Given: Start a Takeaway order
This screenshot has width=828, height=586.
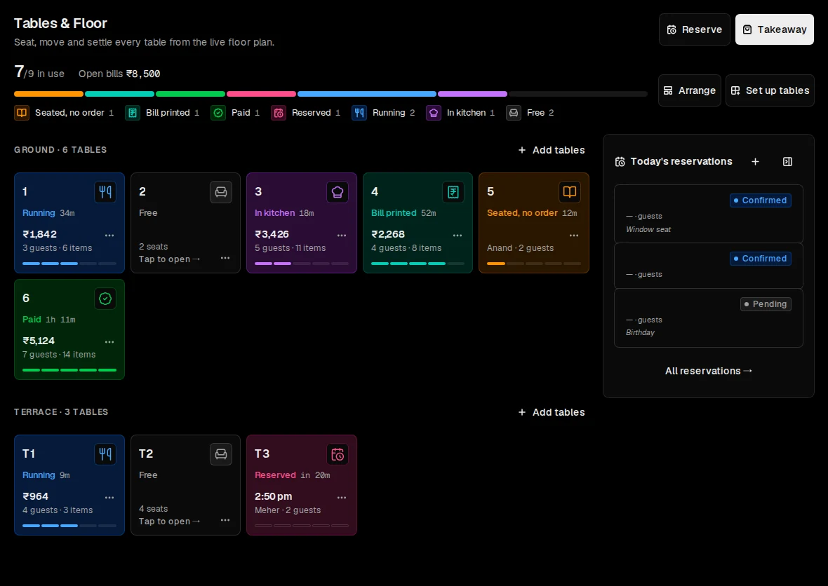Looking at the screenshot, I should [x=775, y=29].
